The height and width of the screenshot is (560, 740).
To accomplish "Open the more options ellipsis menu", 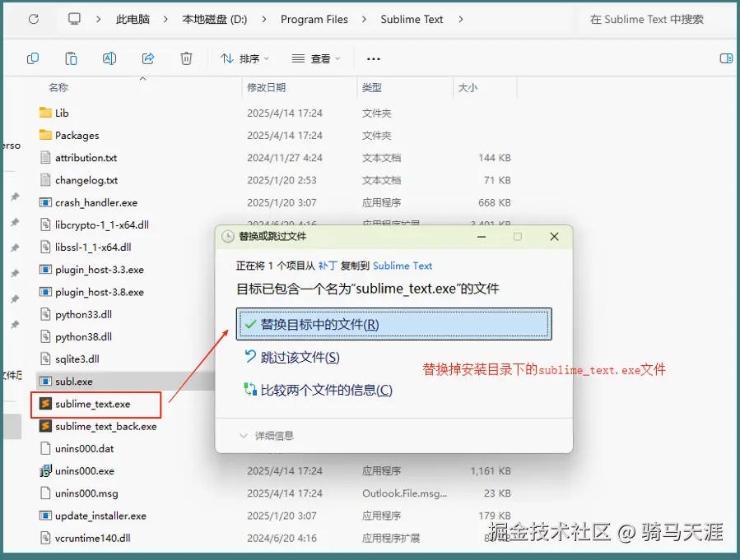I will (x=374, y=59).
